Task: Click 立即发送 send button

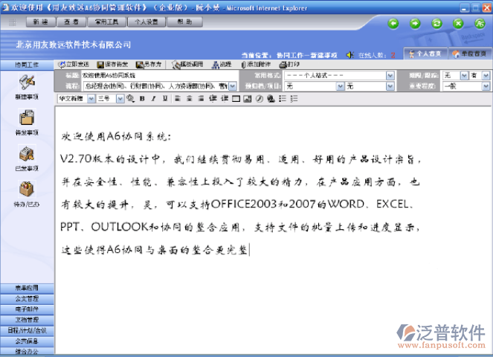Action: click(x=74, y=65)
